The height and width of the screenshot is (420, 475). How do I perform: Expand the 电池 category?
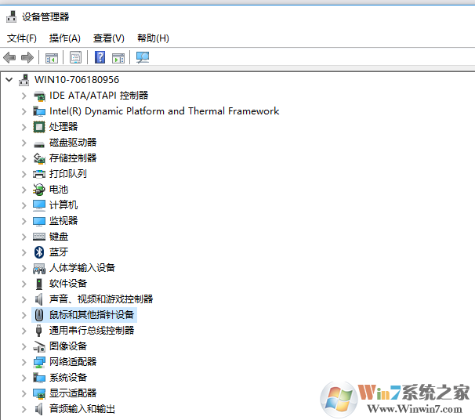[24, 190]
